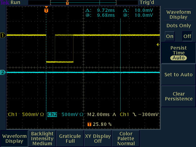The width and height of the screenshot is (196, 147).
Task: Click the Tek logo
Action: (5, 2)
